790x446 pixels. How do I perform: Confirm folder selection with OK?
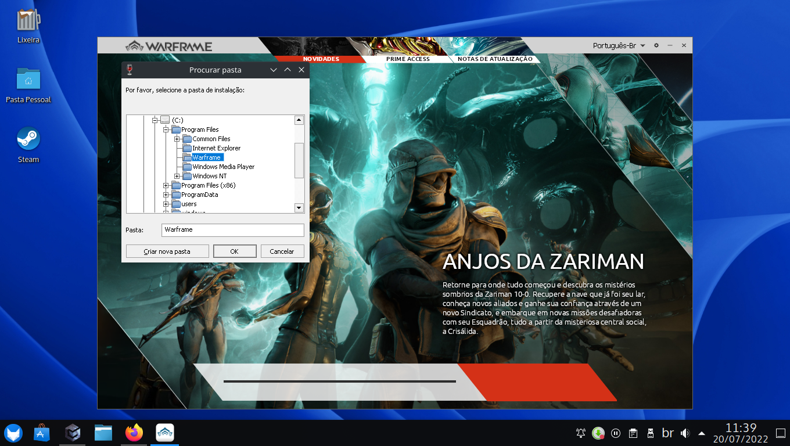coord(235,251)
